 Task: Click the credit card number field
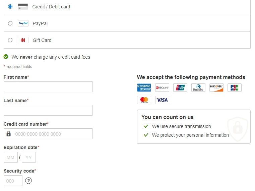click(52, 134)
